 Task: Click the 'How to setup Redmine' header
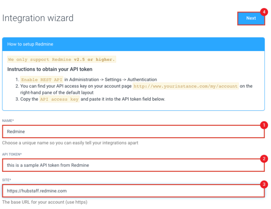click(x=30, y=44)
